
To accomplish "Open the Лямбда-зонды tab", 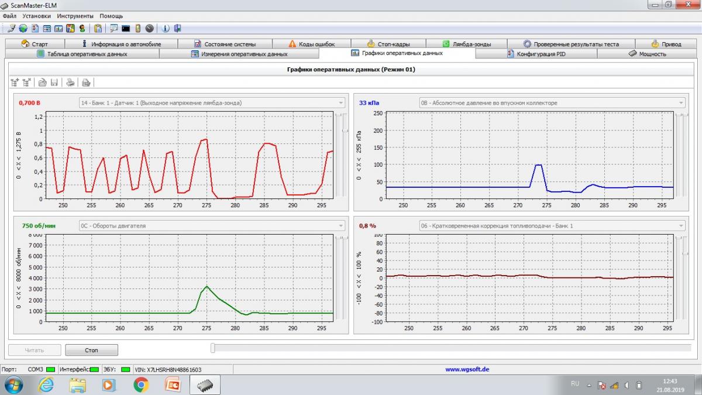I will pos(466,44).
